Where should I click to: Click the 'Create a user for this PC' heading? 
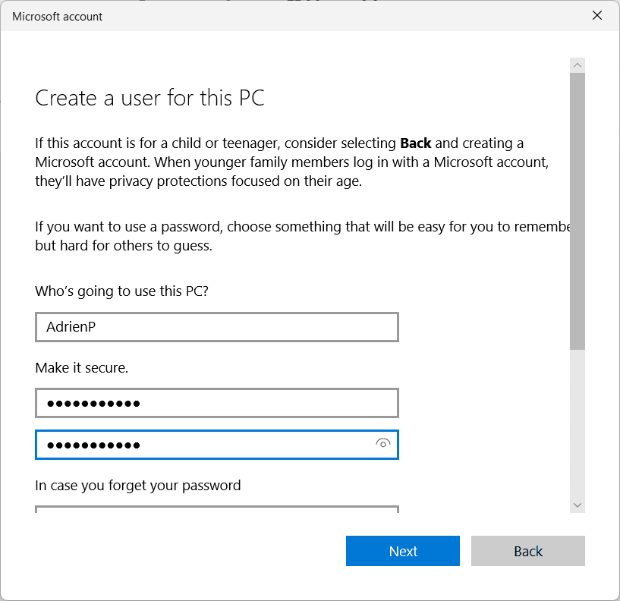coord(149,98)
